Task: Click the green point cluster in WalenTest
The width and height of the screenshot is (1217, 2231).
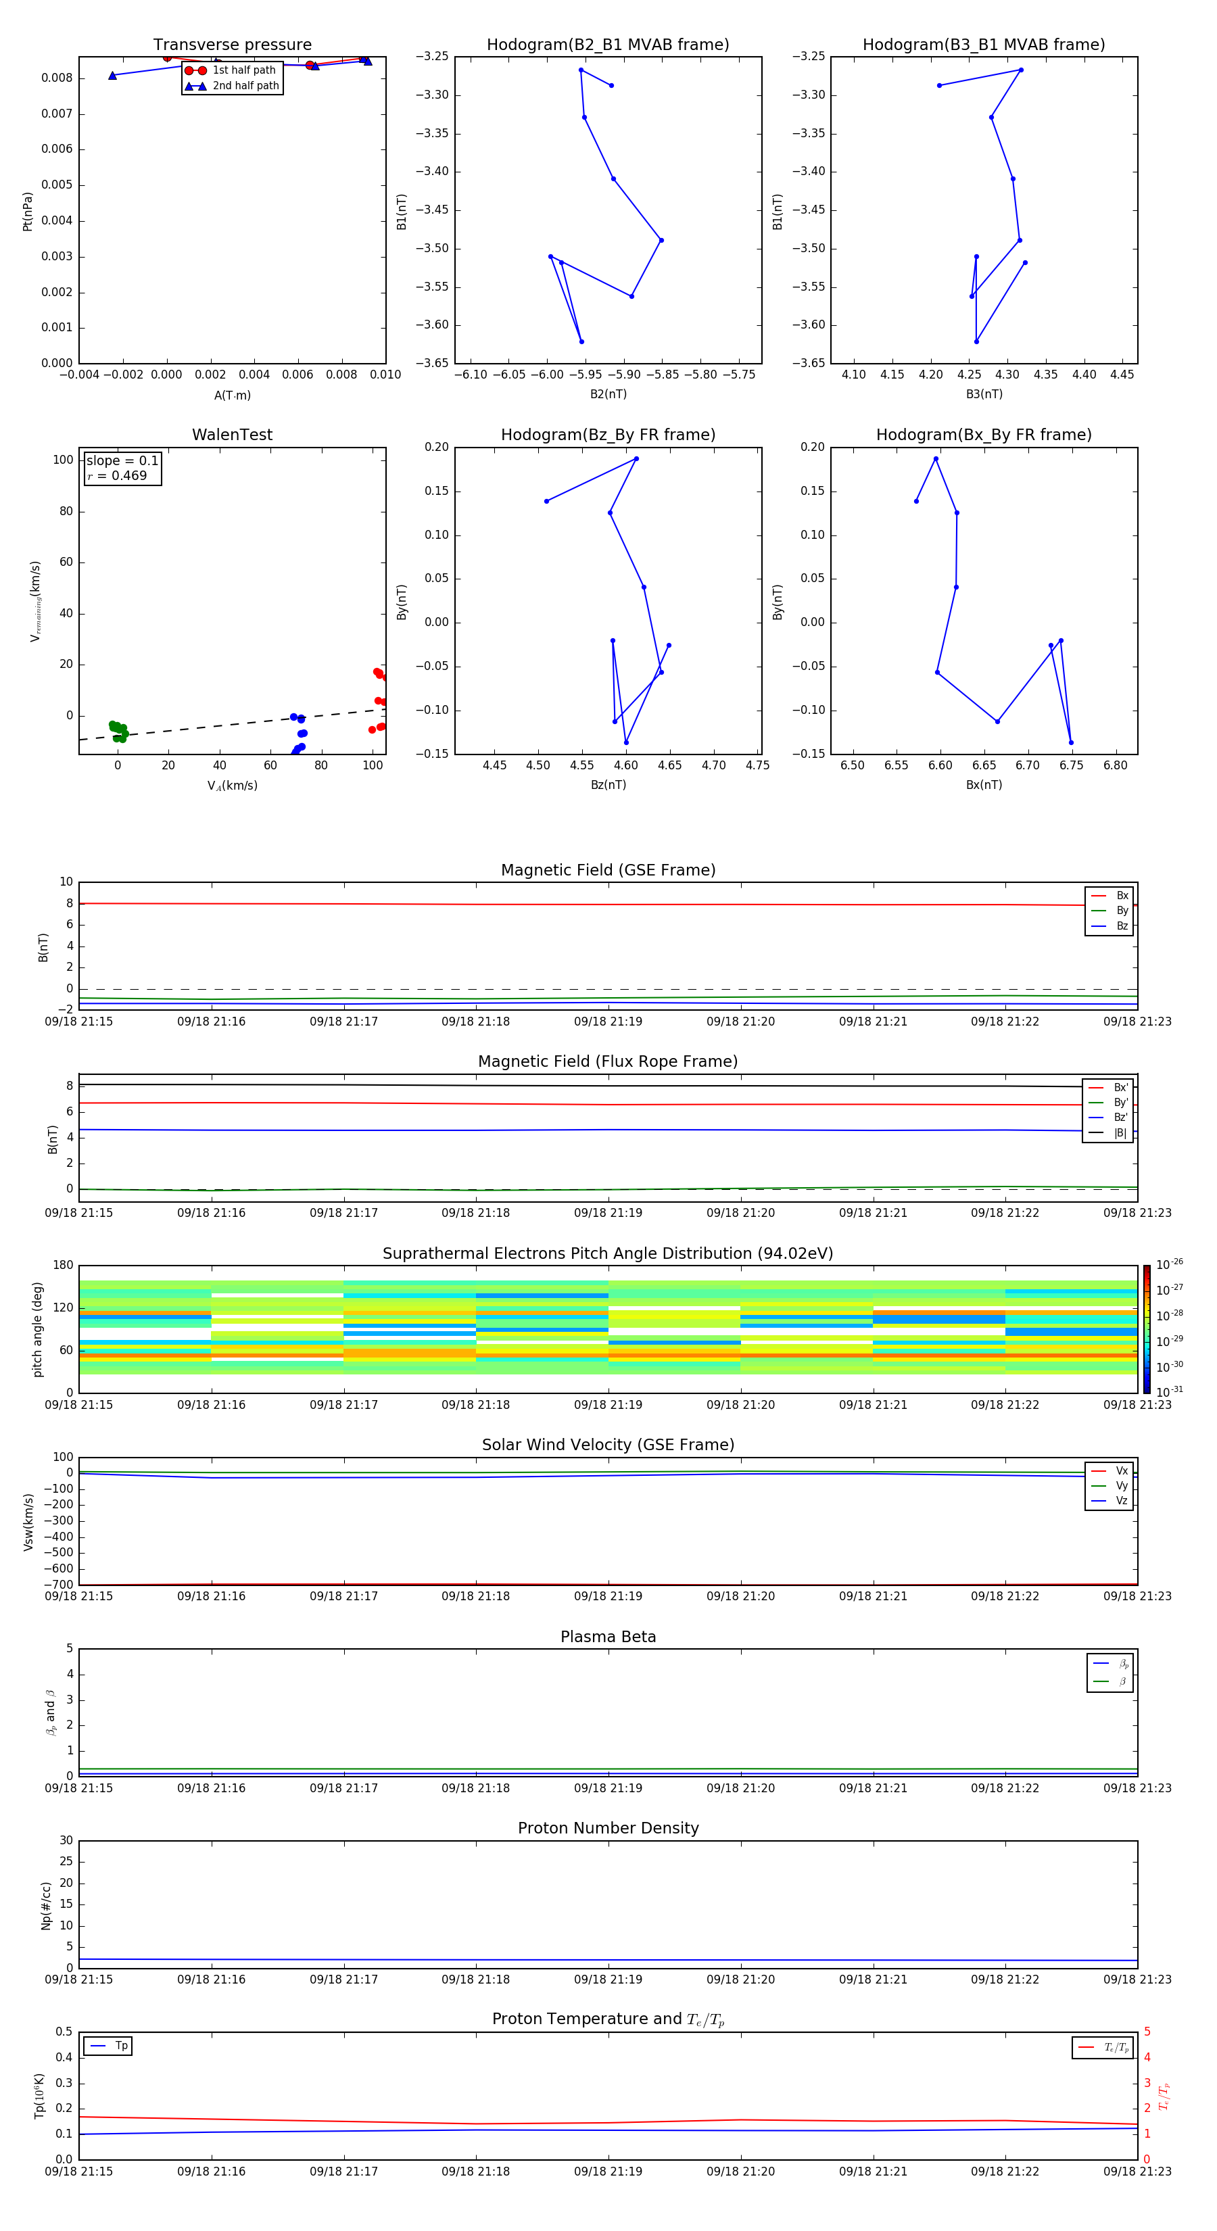Action: [x=119, y=731]
